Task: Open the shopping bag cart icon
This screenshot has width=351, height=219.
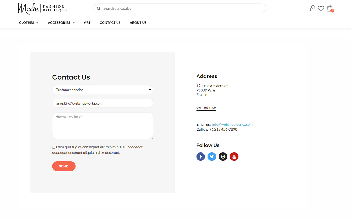Action: point(330,8)
